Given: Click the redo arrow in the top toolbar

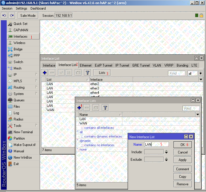Looking at the screenshot, I should tap(12, 15).
